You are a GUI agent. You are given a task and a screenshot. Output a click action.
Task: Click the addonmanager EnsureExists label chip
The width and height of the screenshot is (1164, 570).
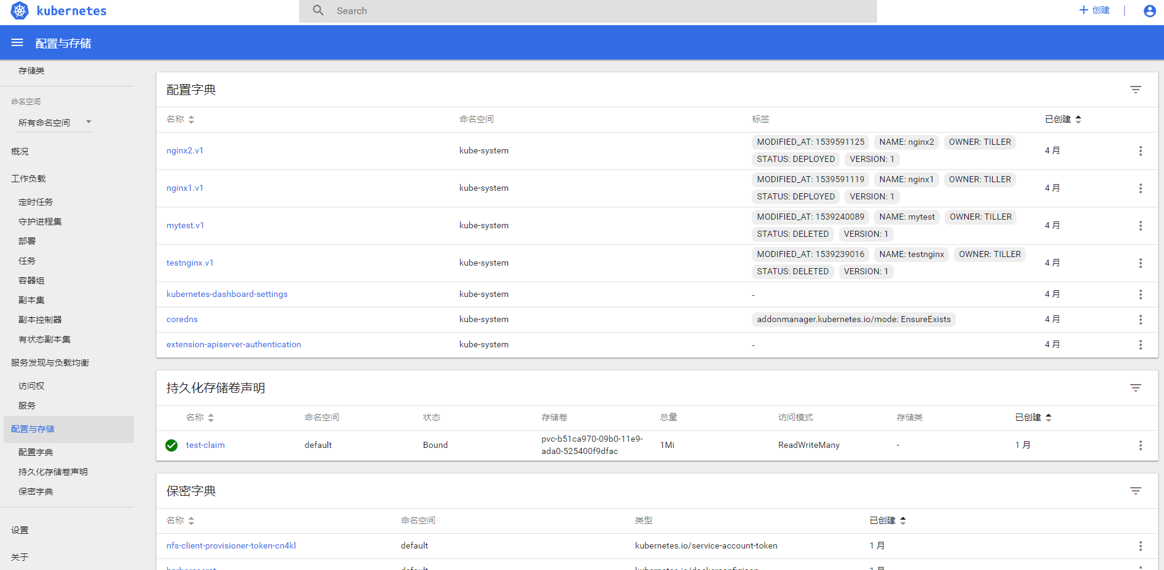853,319
